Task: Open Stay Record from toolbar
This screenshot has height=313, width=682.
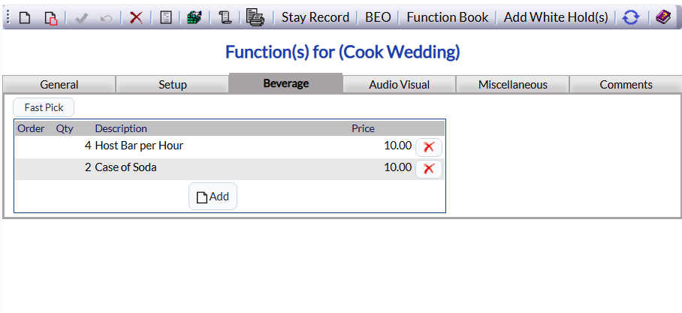Action: 315,17
